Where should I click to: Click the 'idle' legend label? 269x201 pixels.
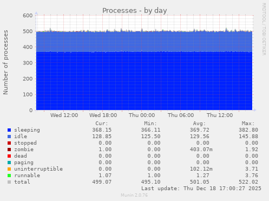[21, 137]
